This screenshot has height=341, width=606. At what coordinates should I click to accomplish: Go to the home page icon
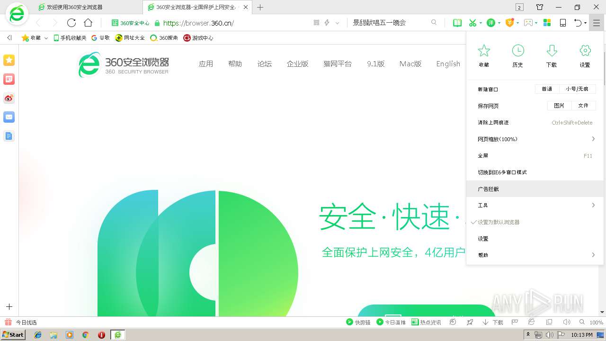88,23
